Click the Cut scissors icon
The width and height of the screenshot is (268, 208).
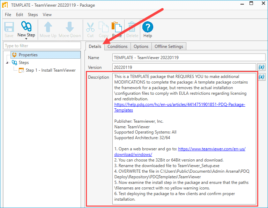click(90, 27)
